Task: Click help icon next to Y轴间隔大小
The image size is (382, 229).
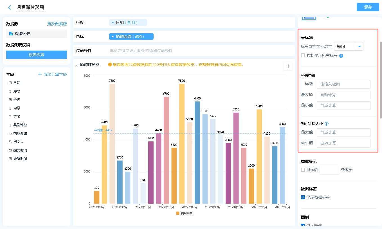Action: pyautogui.click(x=327, y=124)
